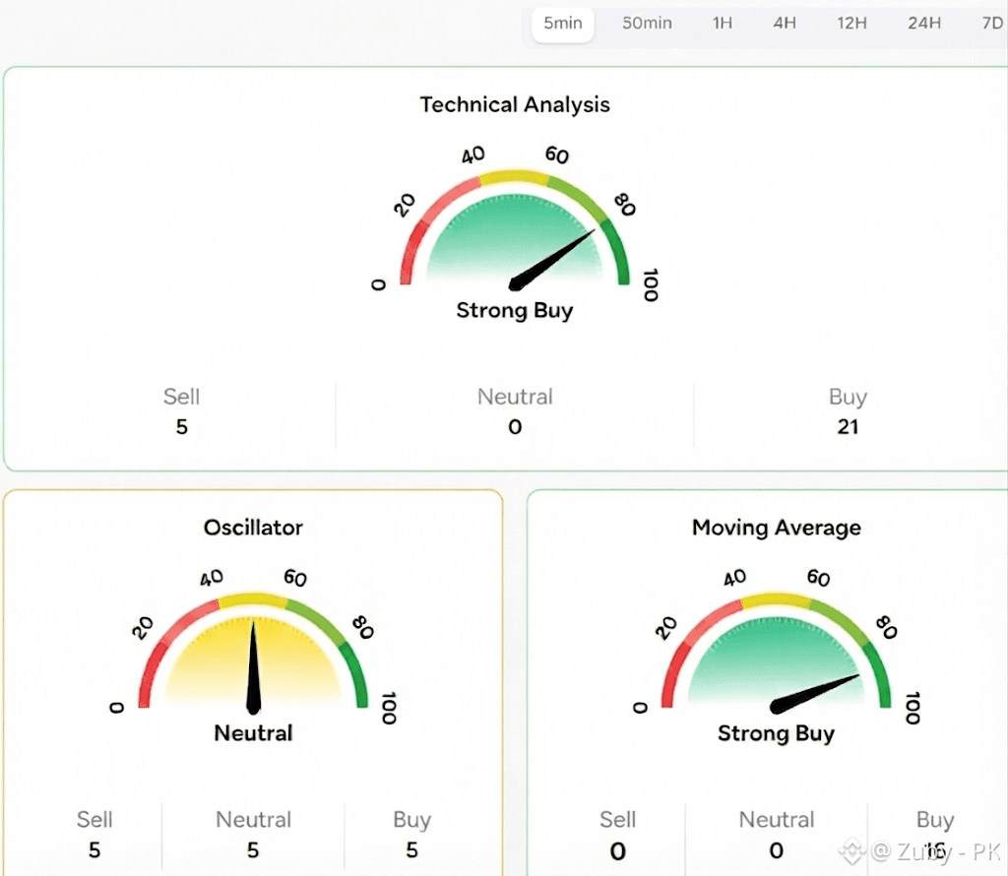Screen dimensions: 1008x876
Task: Click Neutral label in Moving Average stats
Action: 777,820
